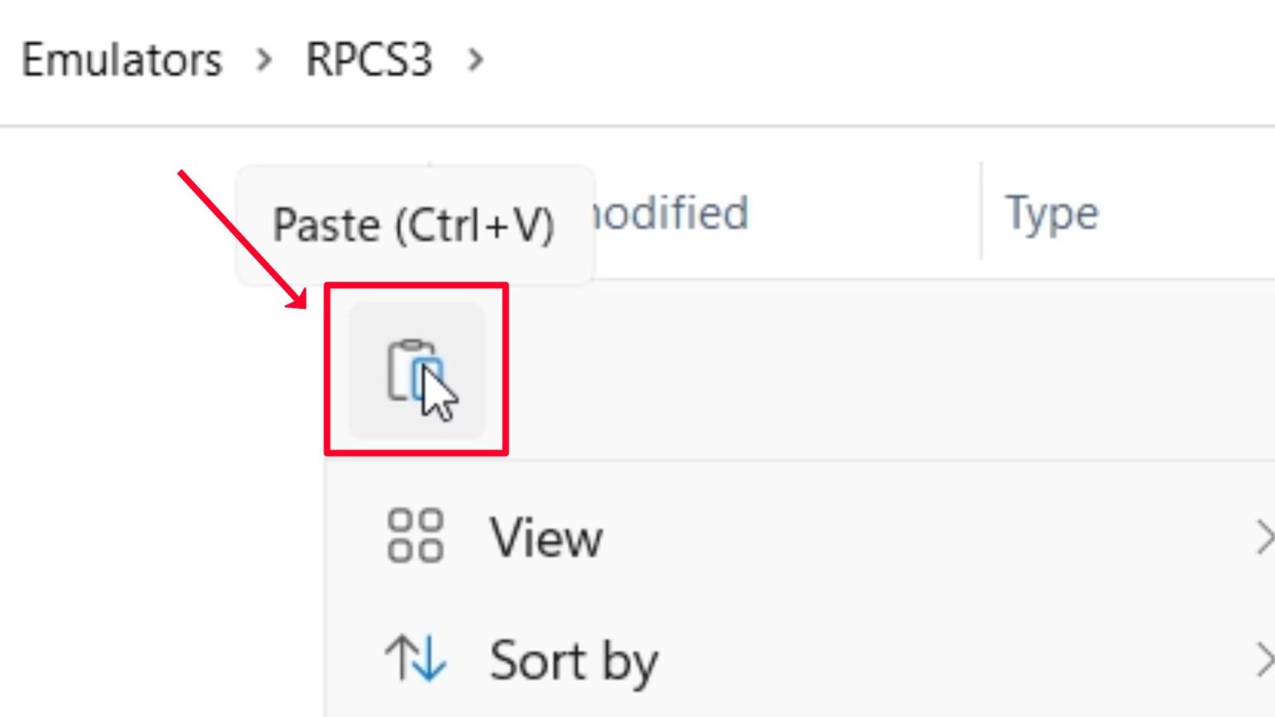Open the Sort by menu entry
The width and height of the screenshot is (1275, 717).
573,661
